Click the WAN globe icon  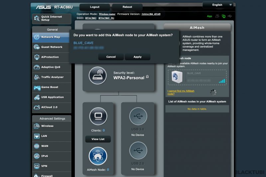37,146
